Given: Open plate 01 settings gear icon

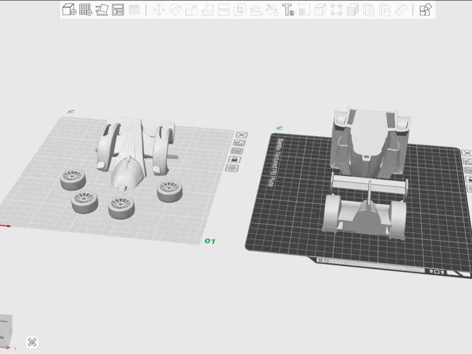Looking at the screenshot, I should point(232,168).
